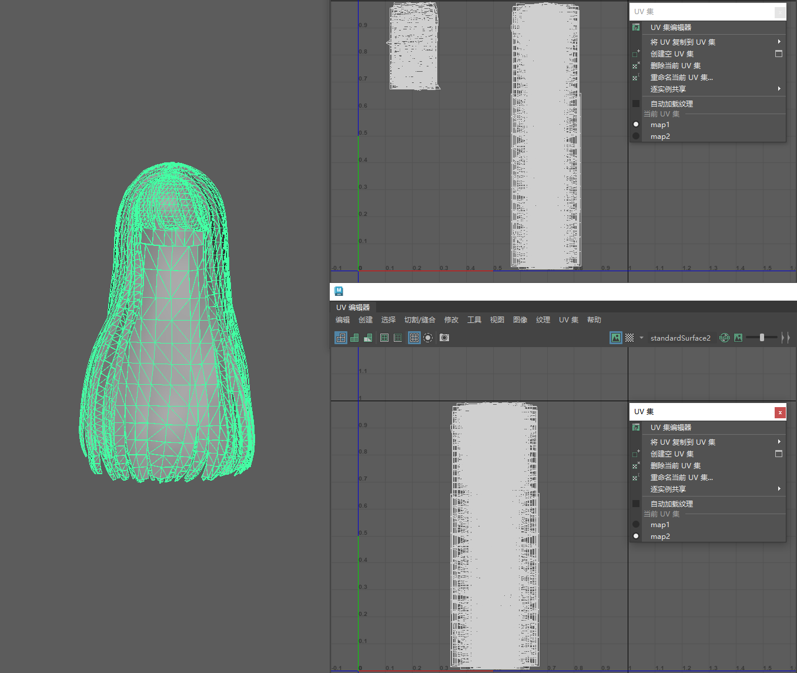Toggle the checker pattern texture icon
Screen dimensions: 797x673
click(629, 338)
